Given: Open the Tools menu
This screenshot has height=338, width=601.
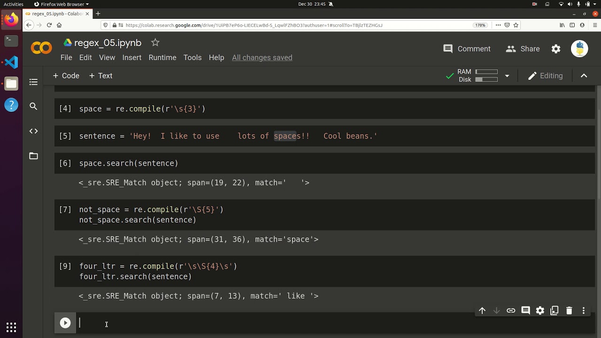Looking at the screenshot, I should (x=193, y=57).
